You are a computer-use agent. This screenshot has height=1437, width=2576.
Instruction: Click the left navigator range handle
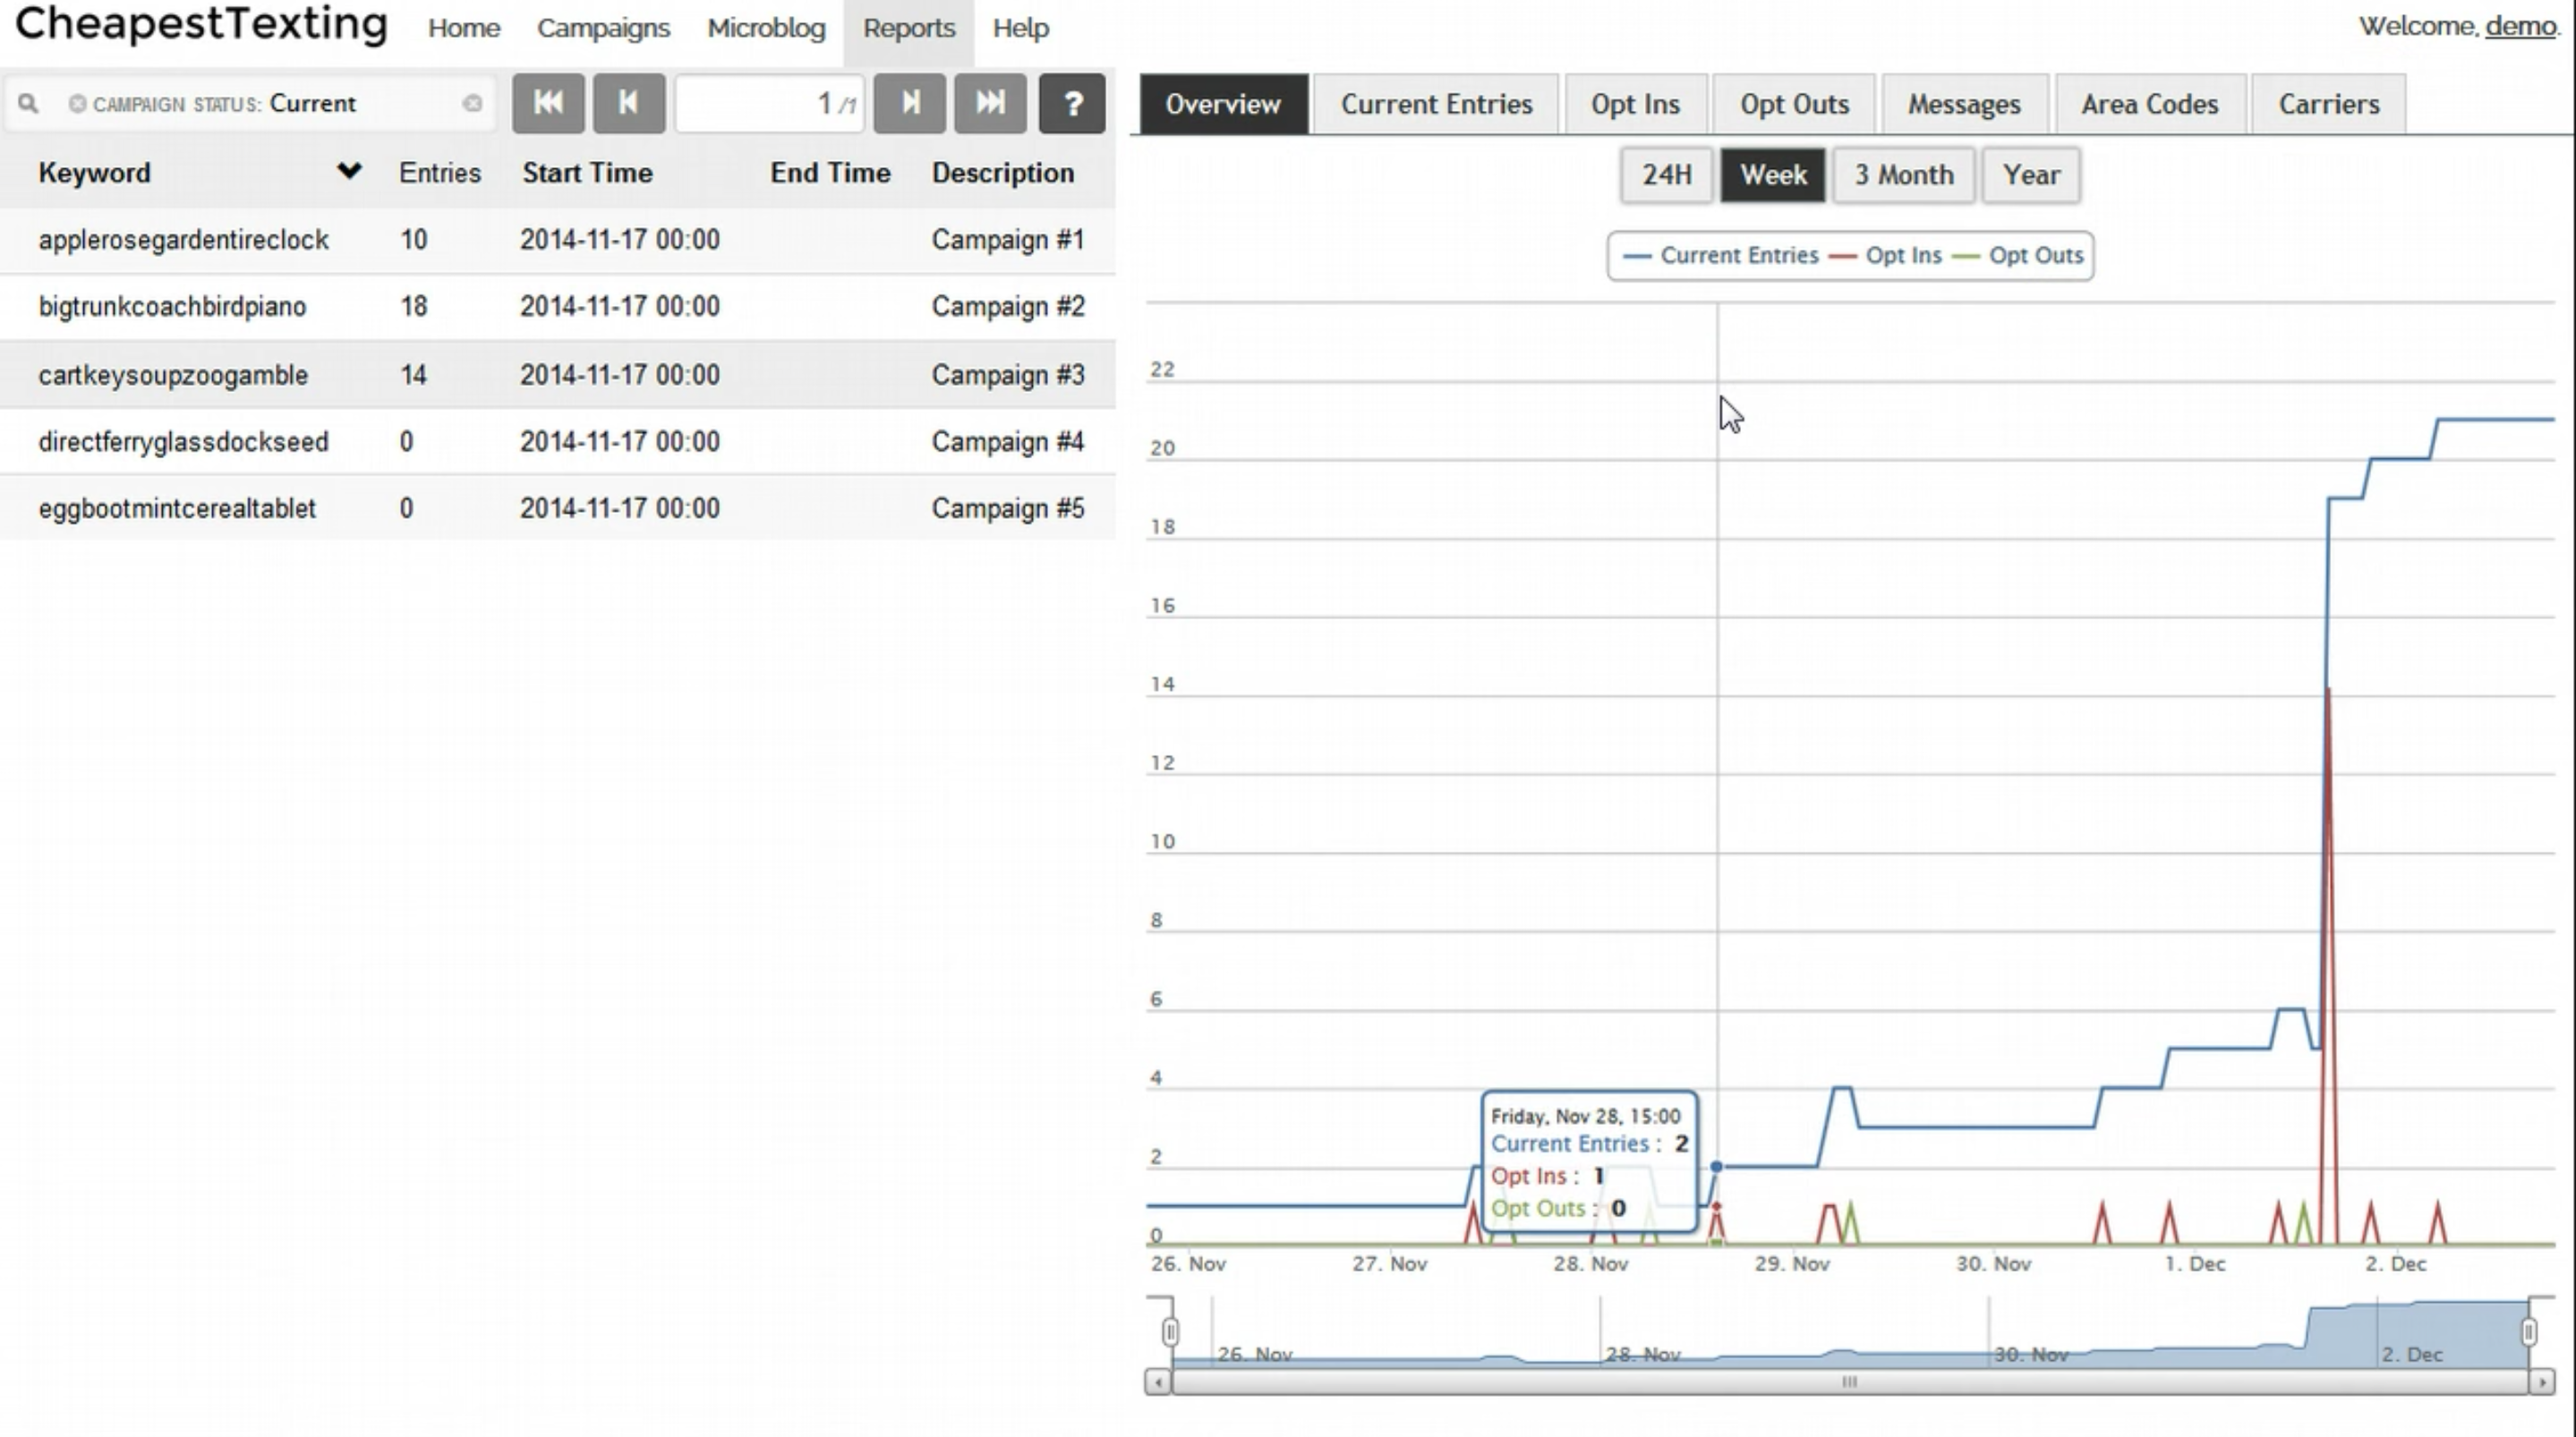click(1170, 1332)
